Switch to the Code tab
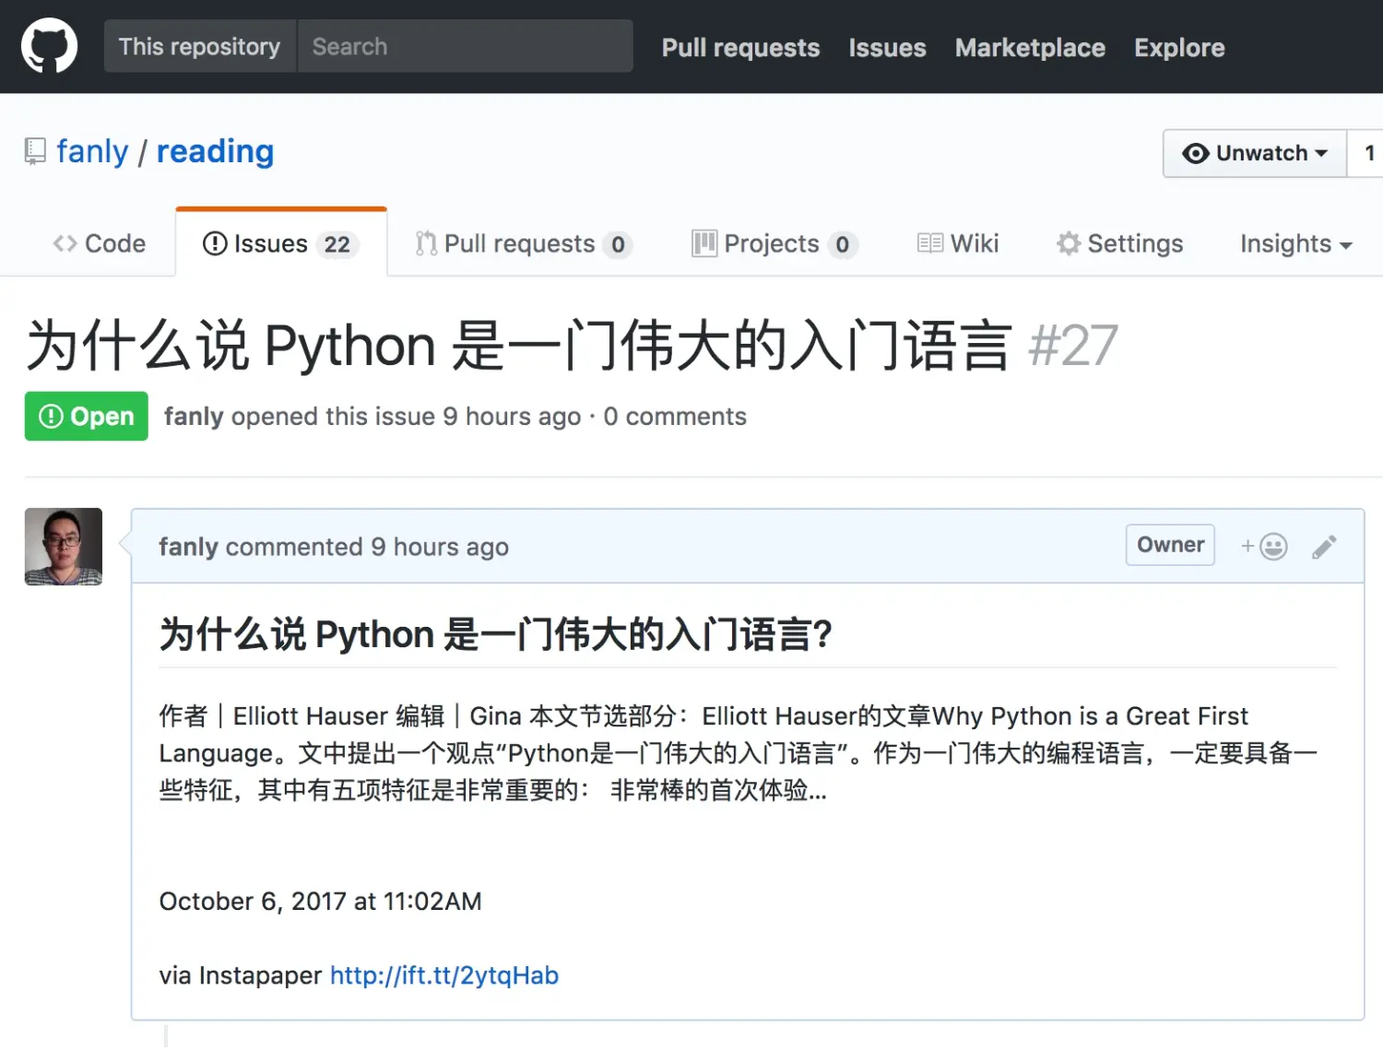Viewport: 1383px width, 1051px height. coord(100,243)
